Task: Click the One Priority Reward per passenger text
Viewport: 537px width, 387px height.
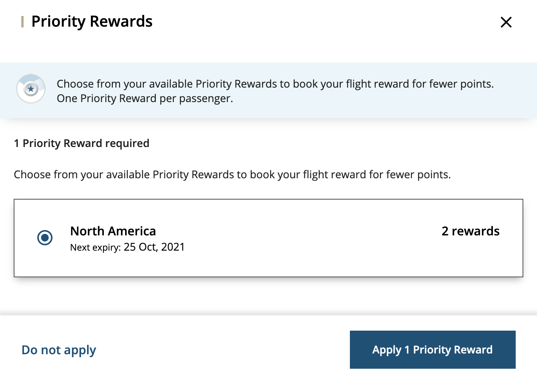Action: point(145,99)
